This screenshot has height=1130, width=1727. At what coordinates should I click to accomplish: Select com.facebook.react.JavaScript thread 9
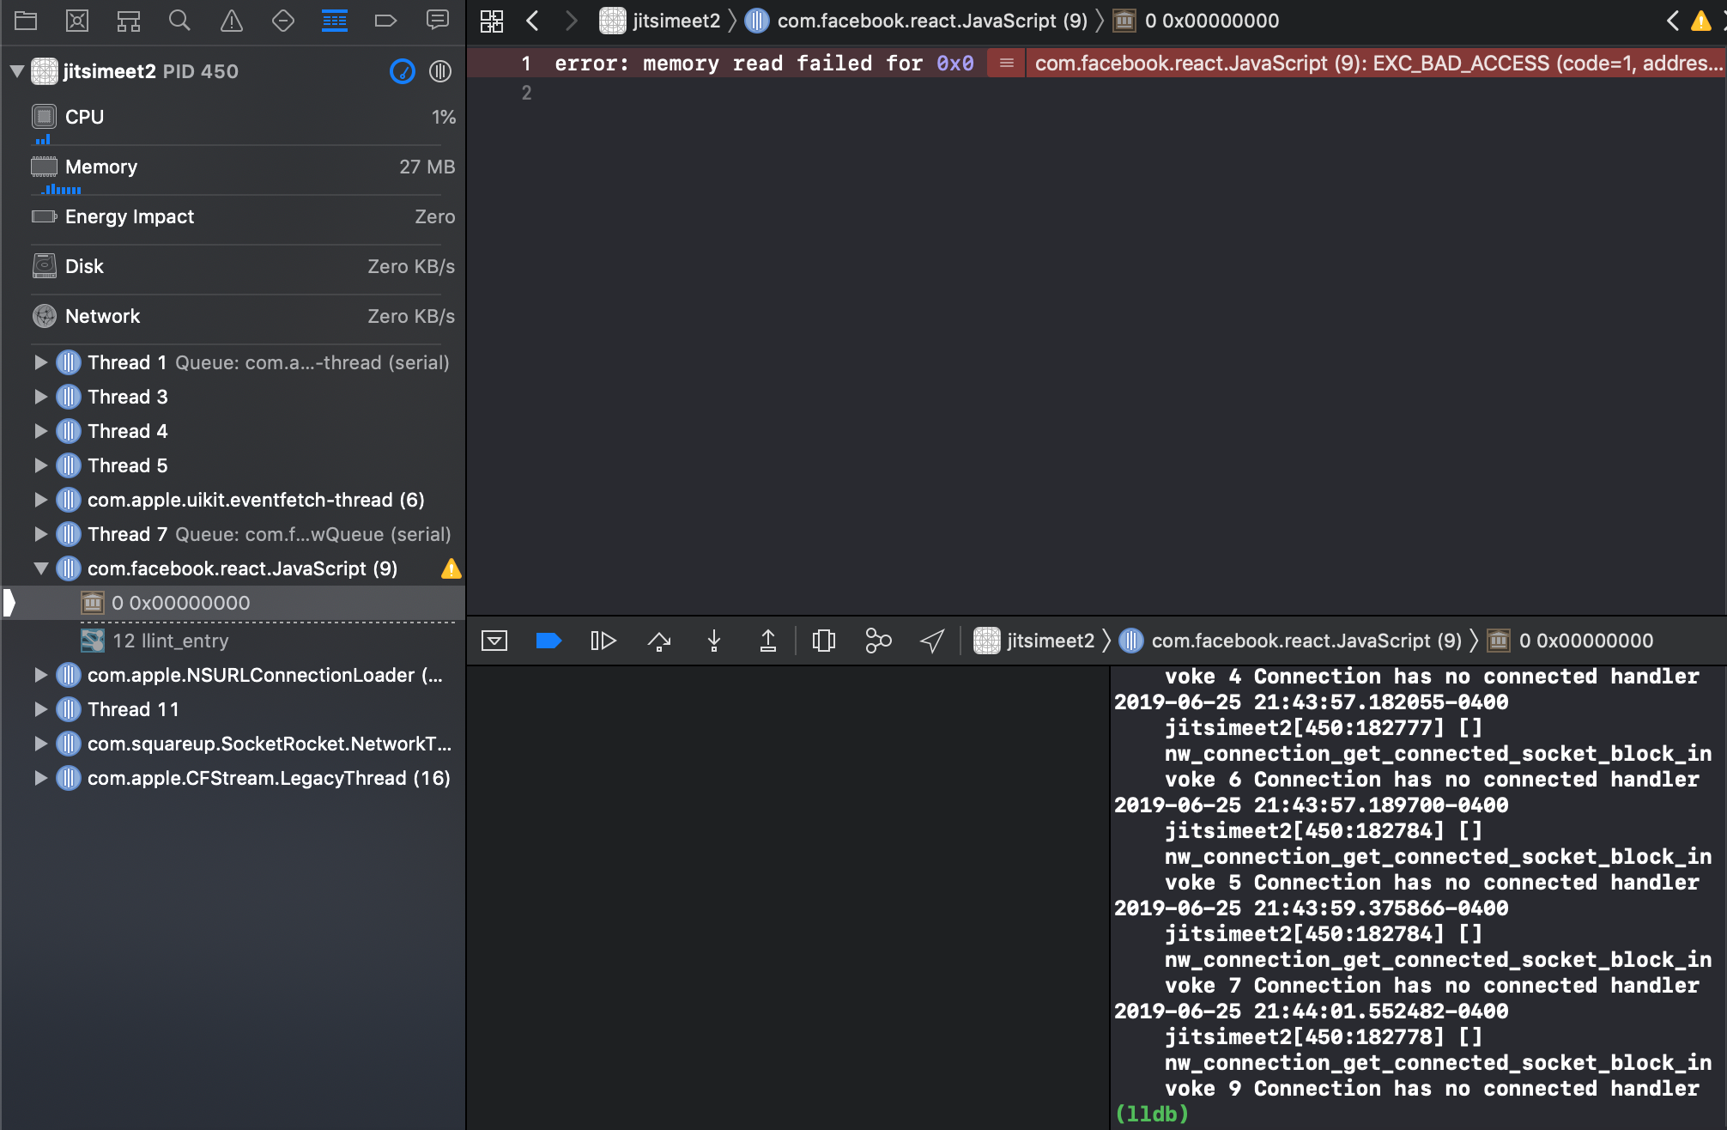241,568
